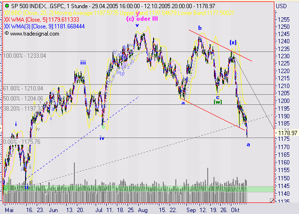Click the blue b label above red channel
The image size is (299, 214).
pos(200,28)
